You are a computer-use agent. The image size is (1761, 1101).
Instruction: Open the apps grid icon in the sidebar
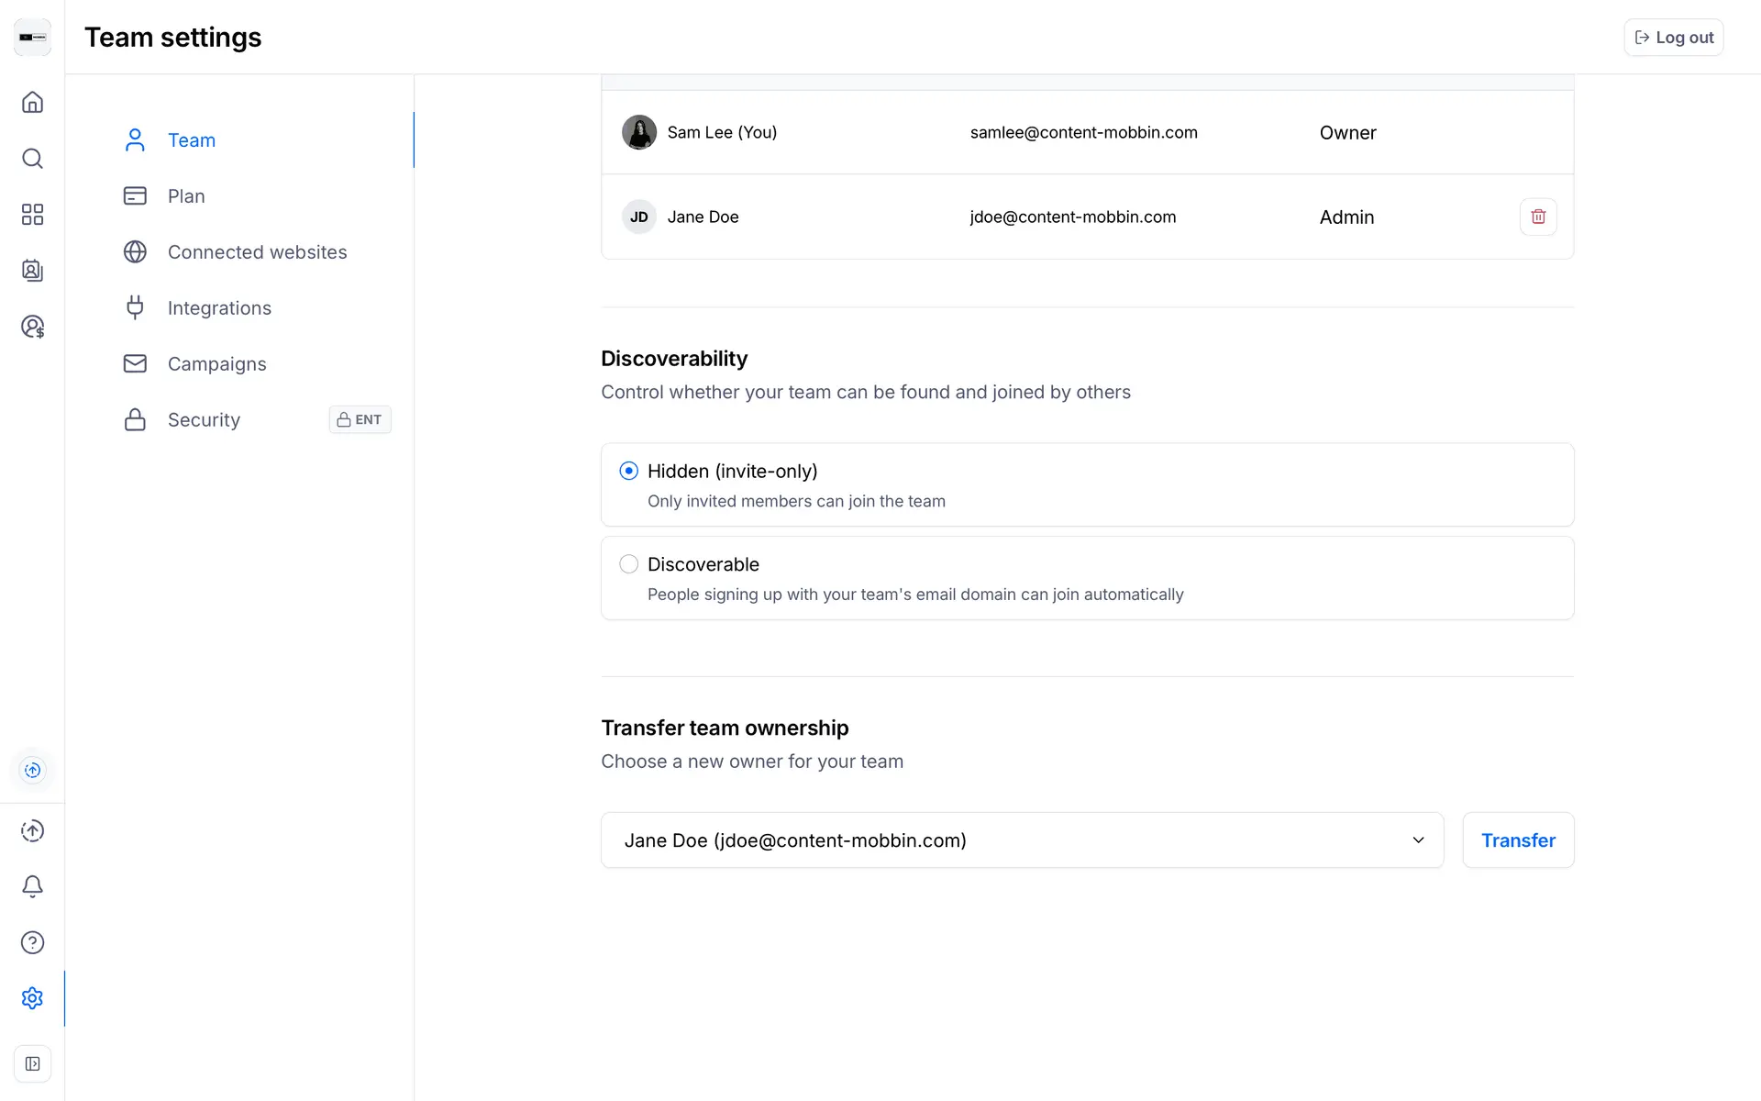[x=32, y=215]
